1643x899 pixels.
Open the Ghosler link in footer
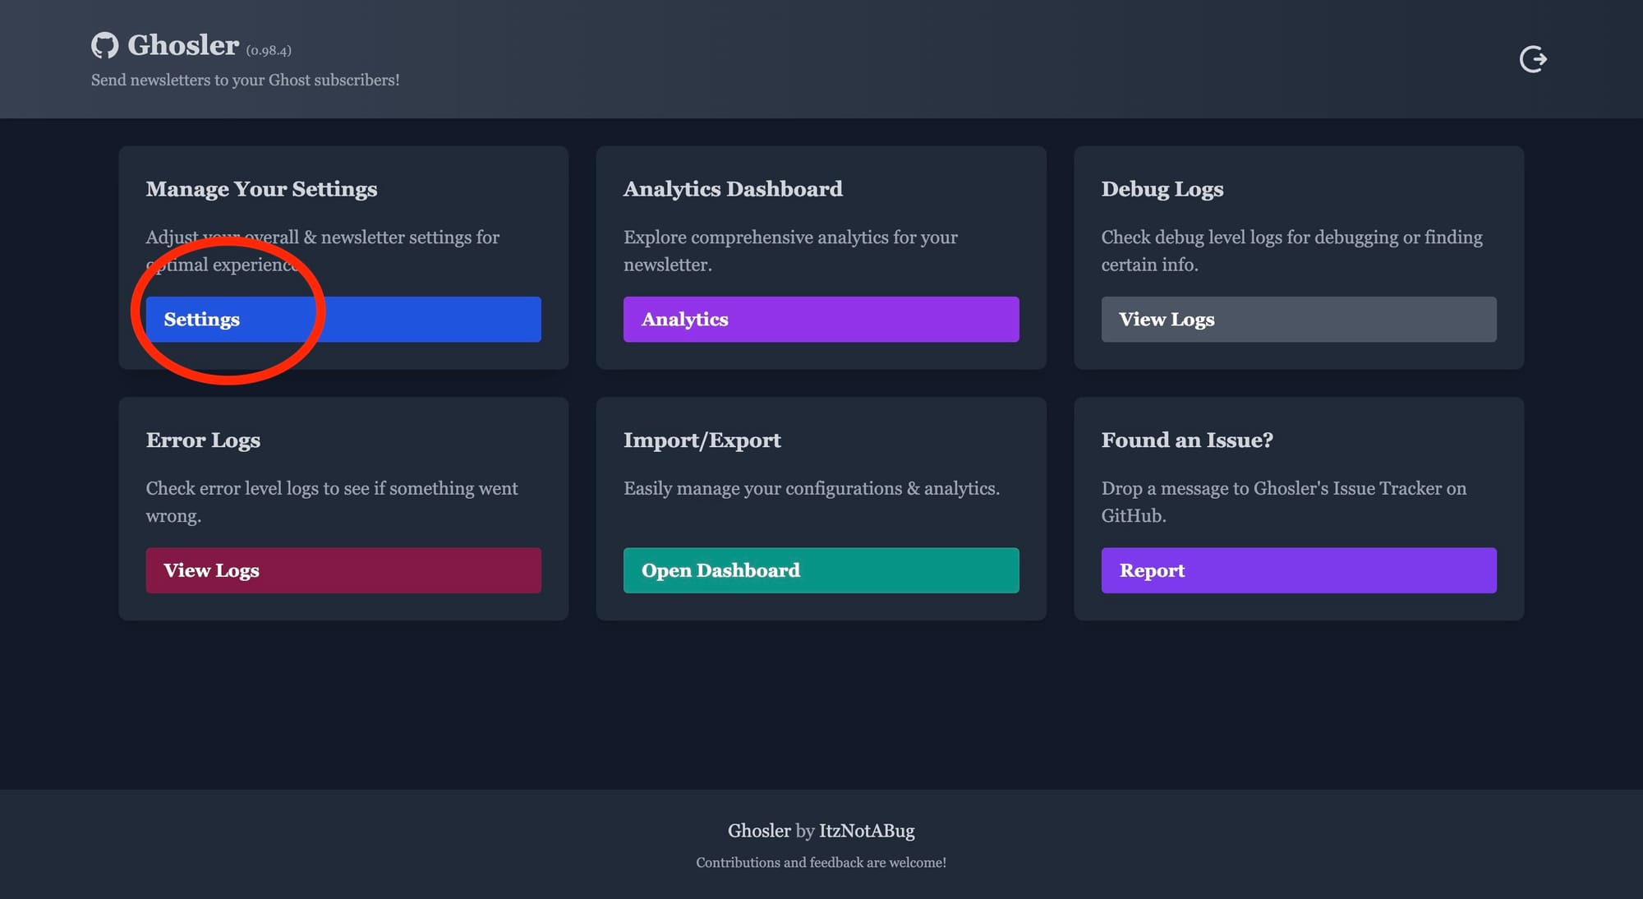tap(759, 831)
